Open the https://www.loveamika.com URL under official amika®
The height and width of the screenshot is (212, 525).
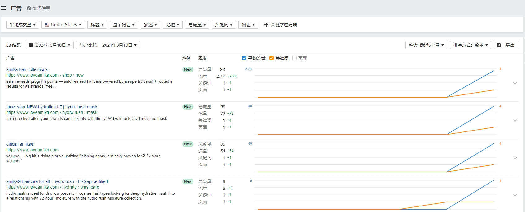[x=32, y=150]
